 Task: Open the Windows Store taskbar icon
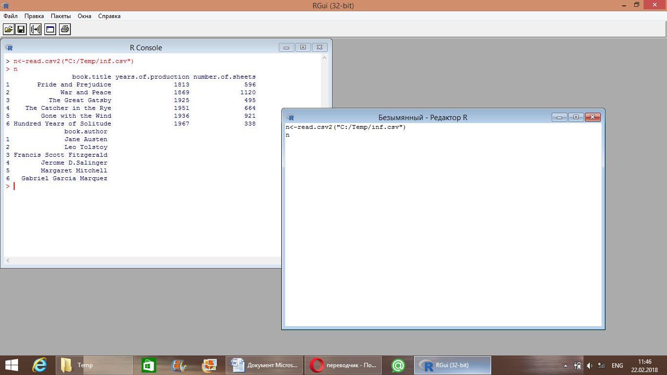tap(148, 365)
